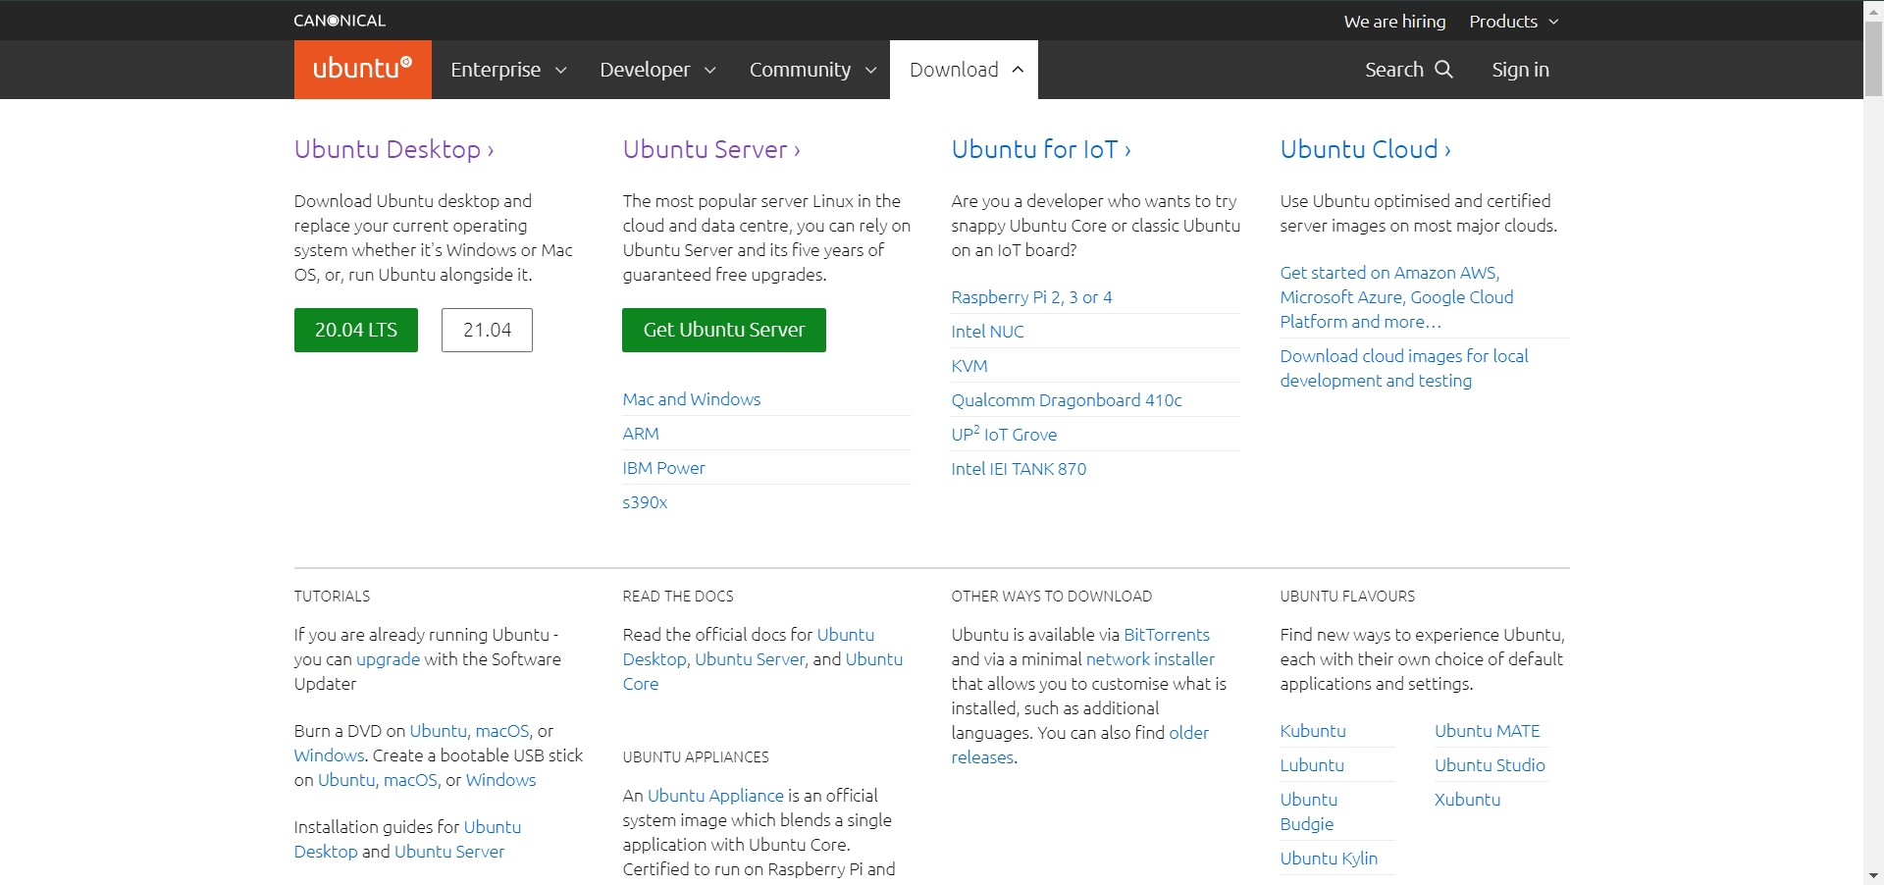
Task: Open Mac and Windows server link
Action: [692, 399]
